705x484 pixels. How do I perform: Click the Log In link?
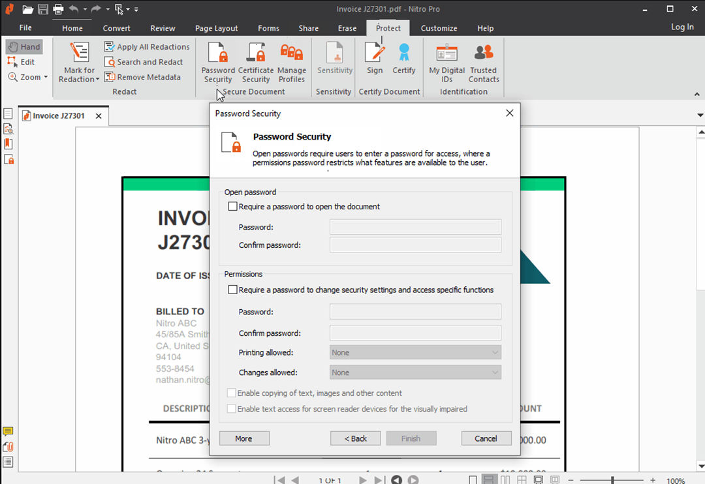pyautogui.click(x=682, y=27)
